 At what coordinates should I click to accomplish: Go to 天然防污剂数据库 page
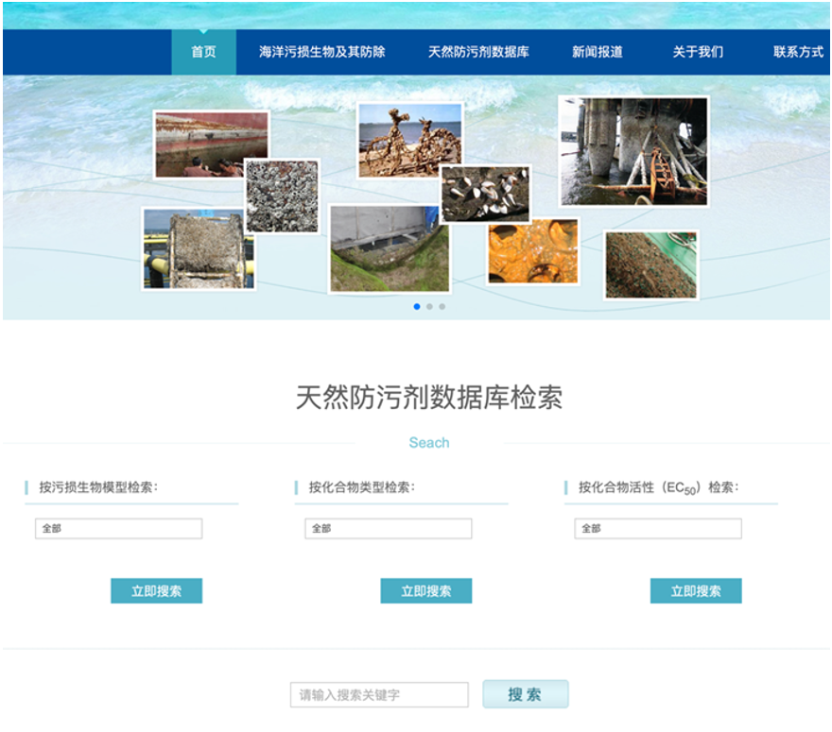point(478,52)
